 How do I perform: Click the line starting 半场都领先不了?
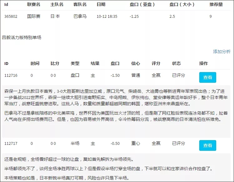(x=108, y=169)
